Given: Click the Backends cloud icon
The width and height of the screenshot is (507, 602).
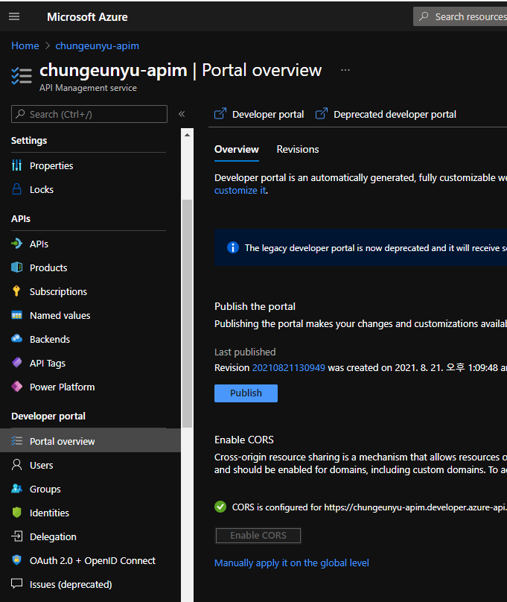Looking at the screenshot, I should click(x=16, y=339).
